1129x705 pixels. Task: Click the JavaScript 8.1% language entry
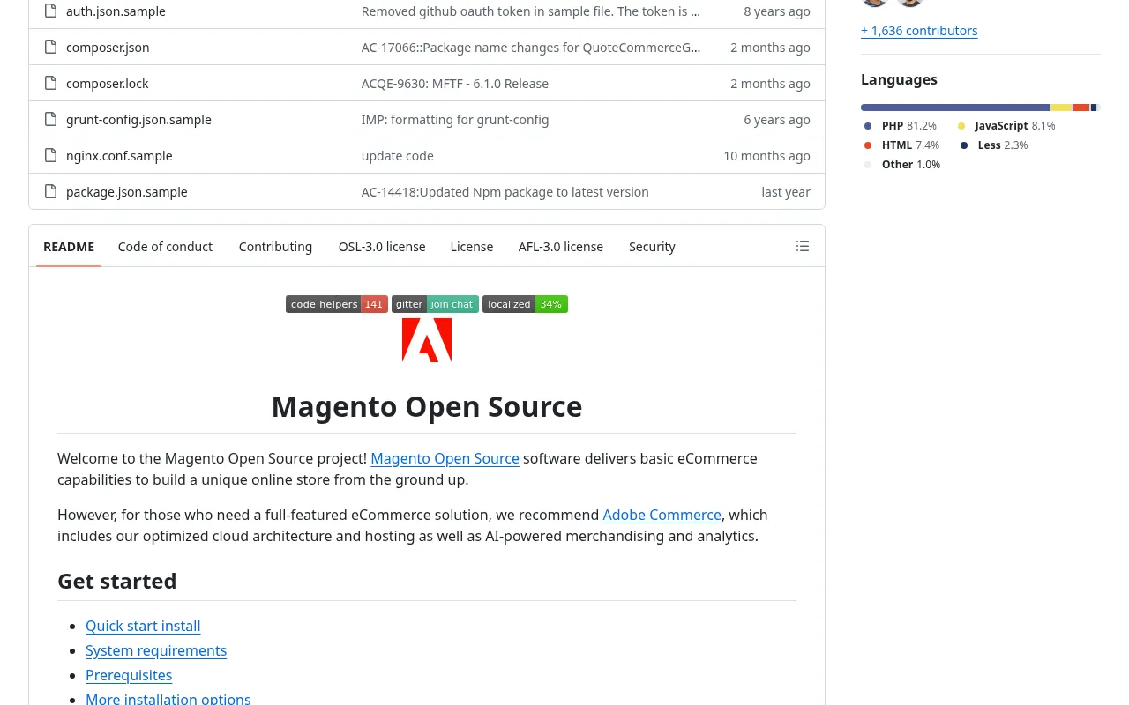(1006, 126)
